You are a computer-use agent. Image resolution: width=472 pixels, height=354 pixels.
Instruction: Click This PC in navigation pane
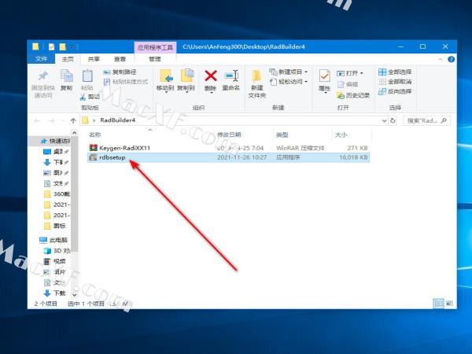pyautogui.click(x=53, y=240)
